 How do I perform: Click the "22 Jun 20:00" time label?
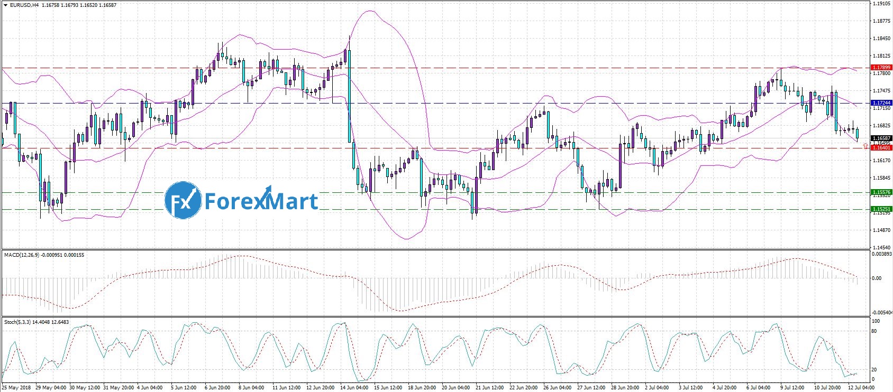523,388
